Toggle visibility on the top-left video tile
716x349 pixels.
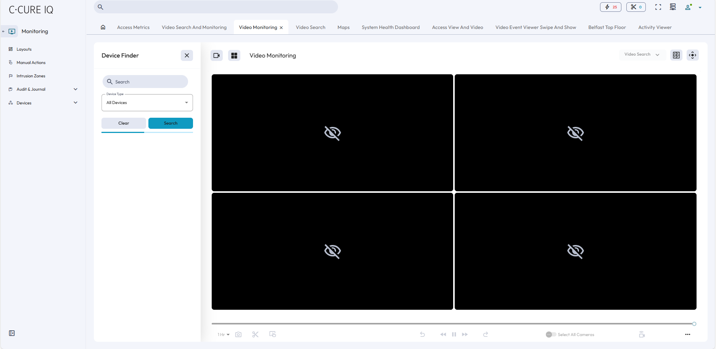[x=332, y=133]
